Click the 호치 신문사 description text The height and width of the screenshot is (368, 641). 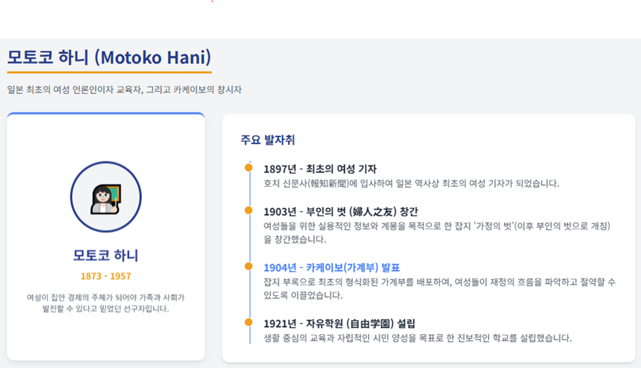411,184
